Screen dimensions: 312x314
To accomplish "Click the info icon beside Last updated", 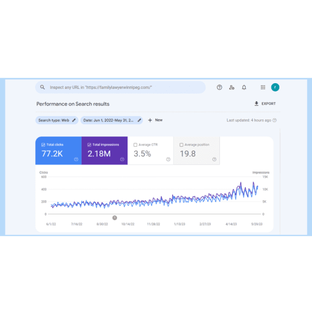I will pyautogui.click(x=275, y=120).
